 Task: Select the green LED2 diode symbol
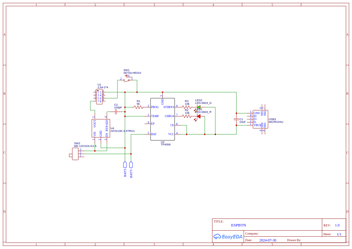[x=198, y=107]
